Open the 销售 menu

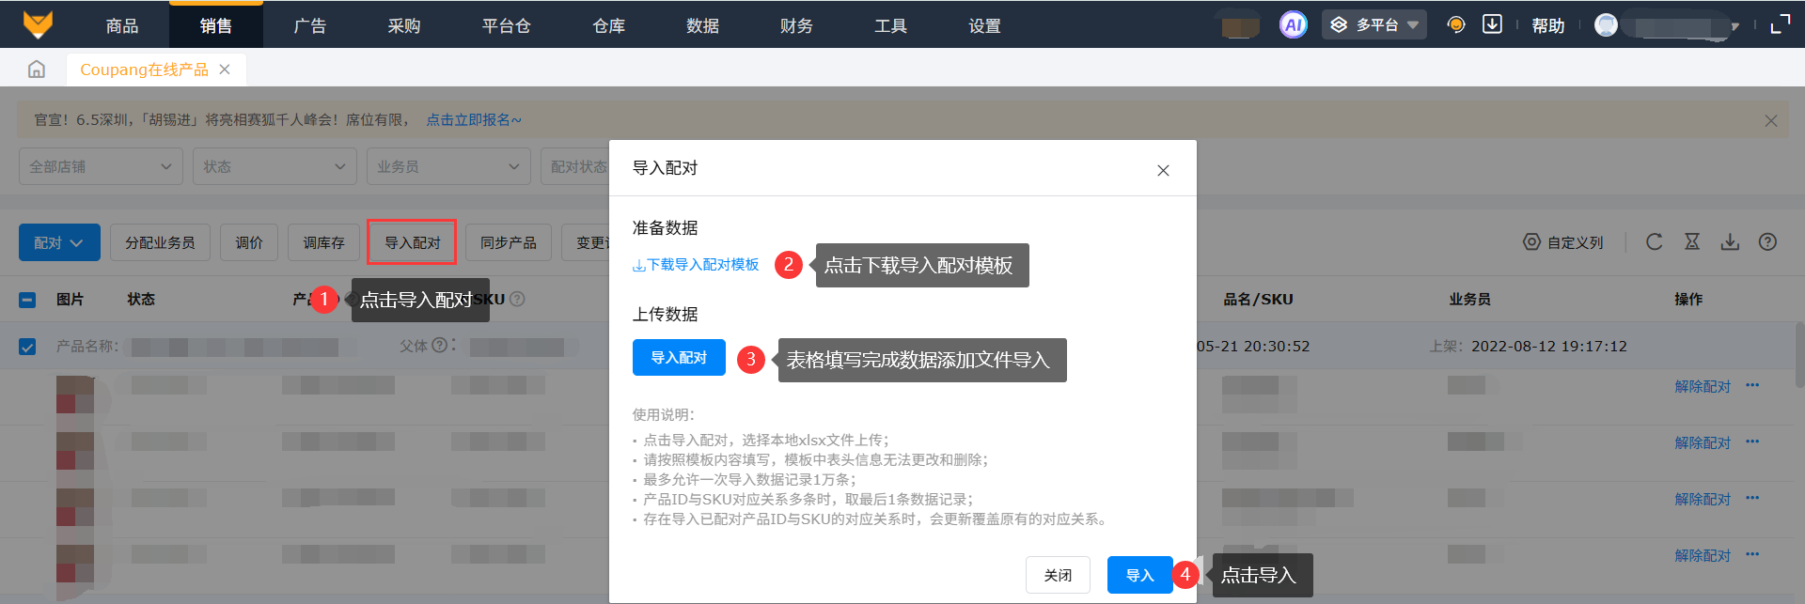point(216,25)
